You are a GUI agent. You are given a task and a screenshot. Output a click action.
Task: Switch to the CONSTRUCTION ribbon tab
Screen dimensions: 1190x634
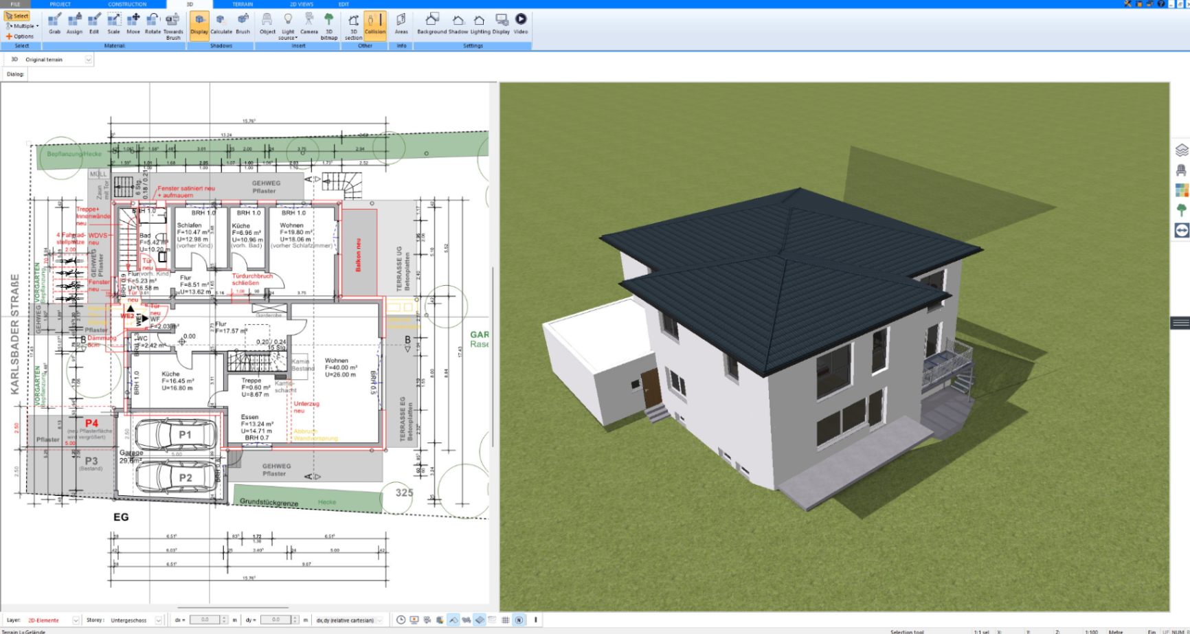tap(127, 4)
